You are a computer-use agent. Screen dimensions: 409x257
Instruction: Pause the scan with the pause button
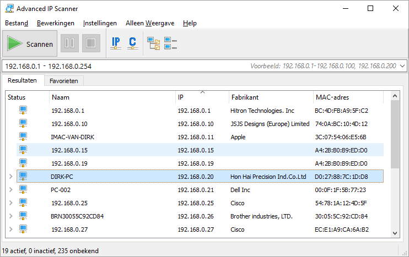(69, 43)
